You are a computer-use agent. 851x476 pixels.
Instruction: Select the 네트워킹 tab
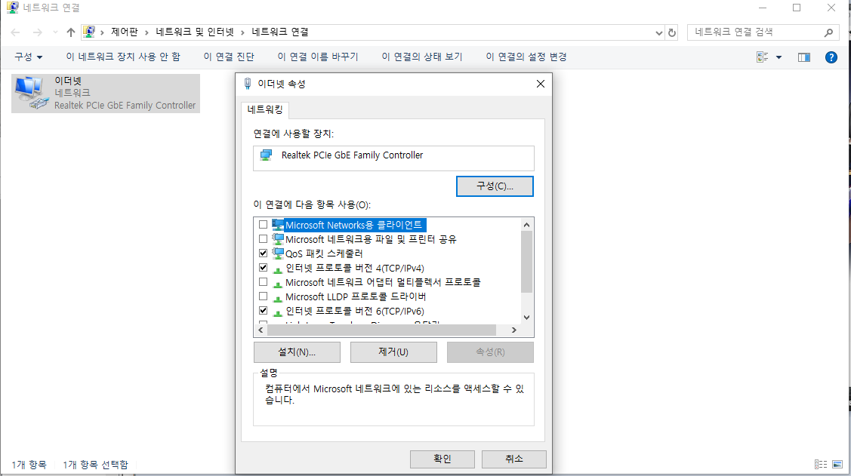coord(265,109)
